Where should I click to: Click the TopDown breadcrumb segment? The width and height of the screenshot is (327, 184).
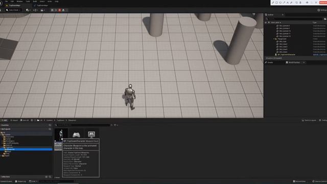coord(60,121)
